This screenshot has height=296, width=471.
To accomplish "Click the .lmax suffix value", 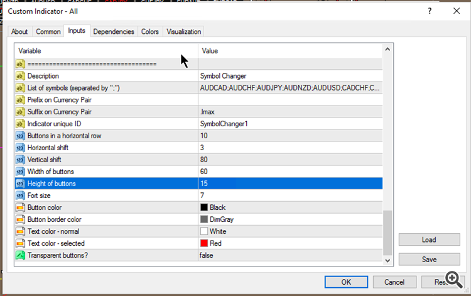I will (x=208, y=112).
